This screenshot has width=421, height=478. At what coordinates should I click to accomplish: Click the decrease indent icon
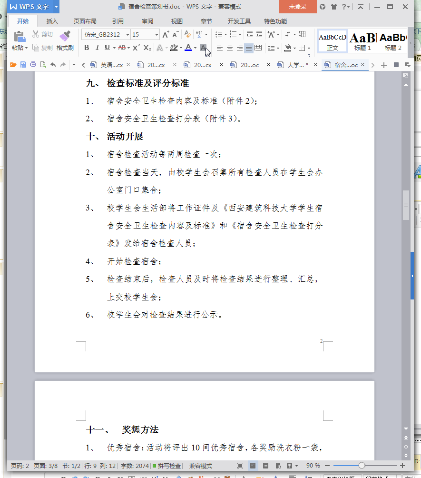point(249,34)
